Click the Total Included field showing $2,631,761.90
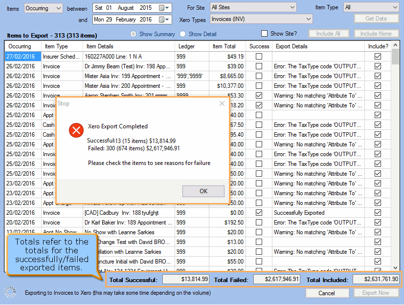Image resolution: width=404 pixels, height=305 pixels. coord(376,279)
